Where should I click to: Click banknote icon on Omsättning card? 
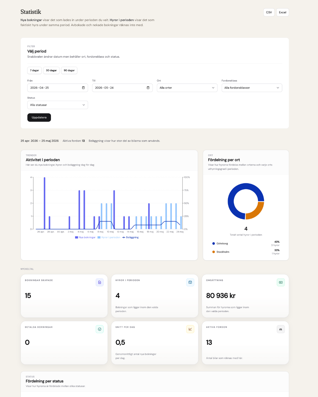pyautogui.click(x=281, y=282)
